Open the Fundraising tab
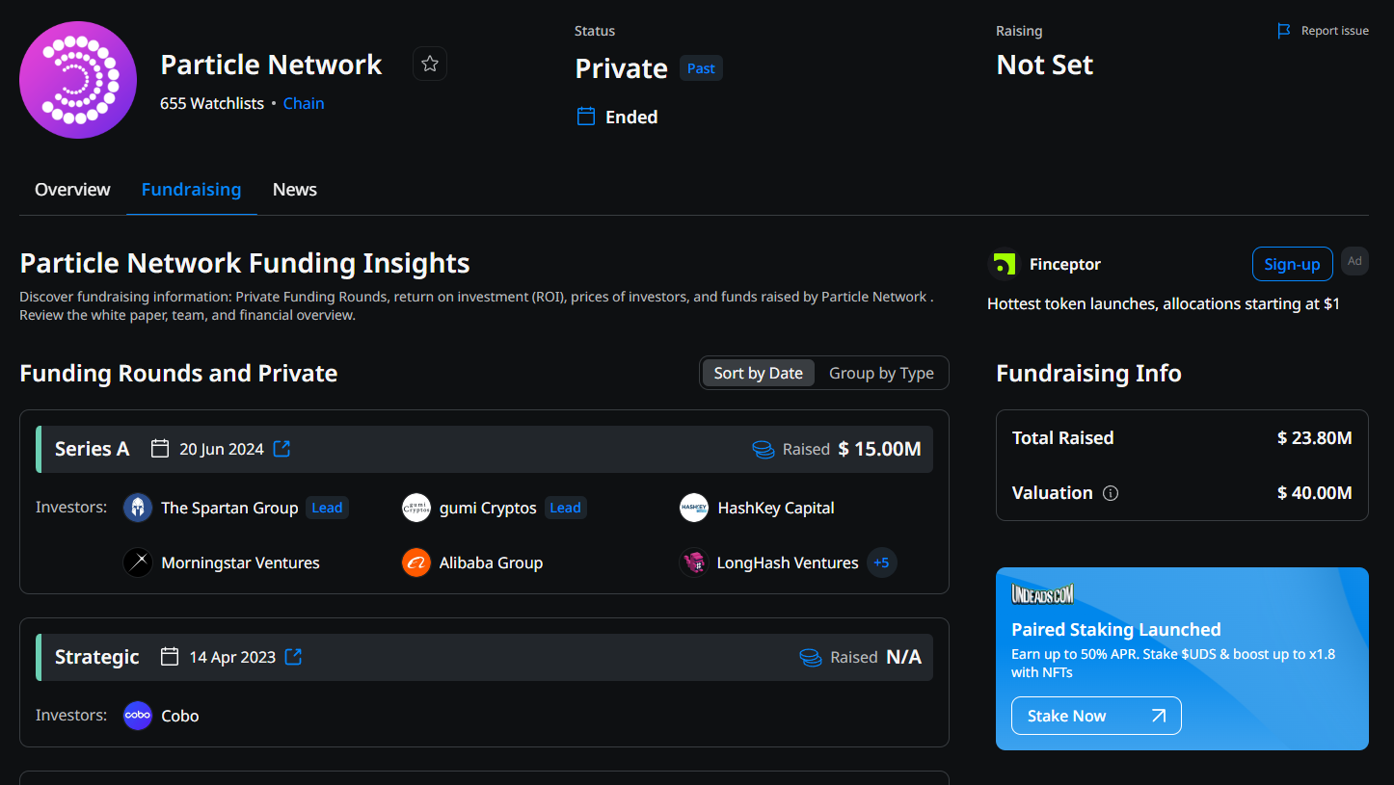Screen dimensions: 1394x785 [x=191, y=190]
